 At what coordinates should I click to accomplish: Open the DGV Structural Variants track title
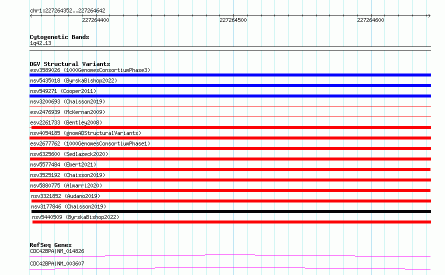70,64
